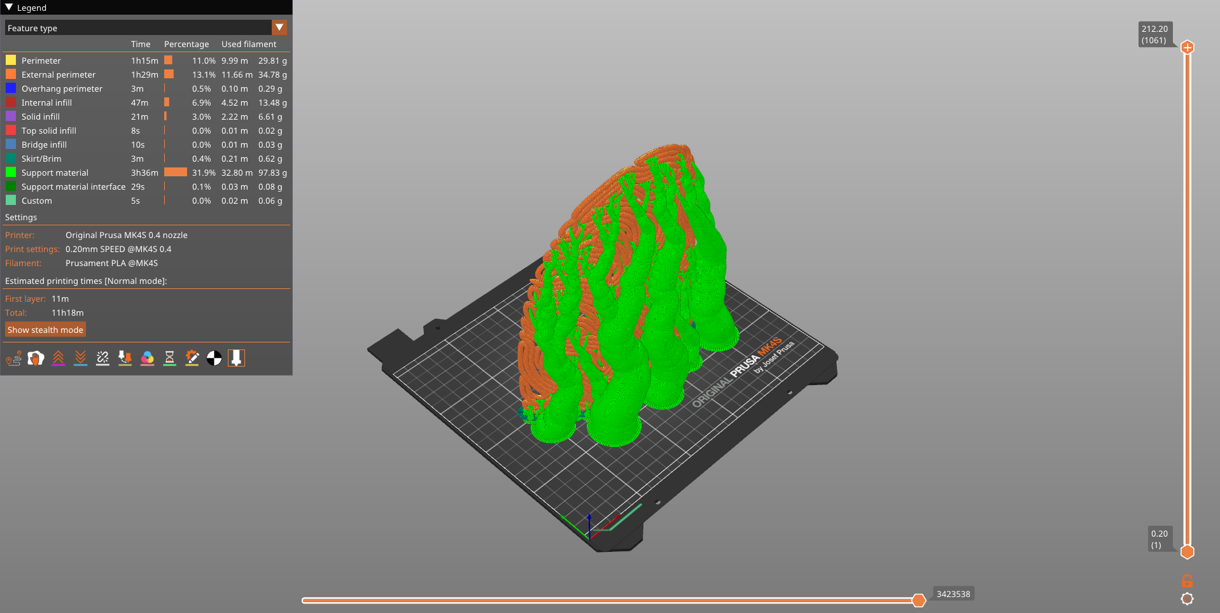Viewport: 1220px width, 613px height.
Task: Click the Used filament column header
Action: coord(249,44)
